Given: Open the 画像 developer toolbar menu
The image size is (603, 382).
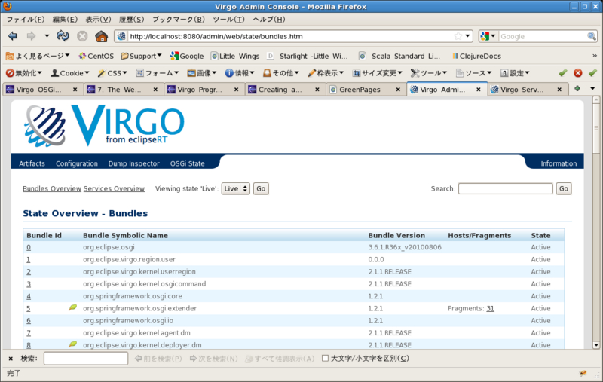Looking at the screenshot, I should click(202, 72).
